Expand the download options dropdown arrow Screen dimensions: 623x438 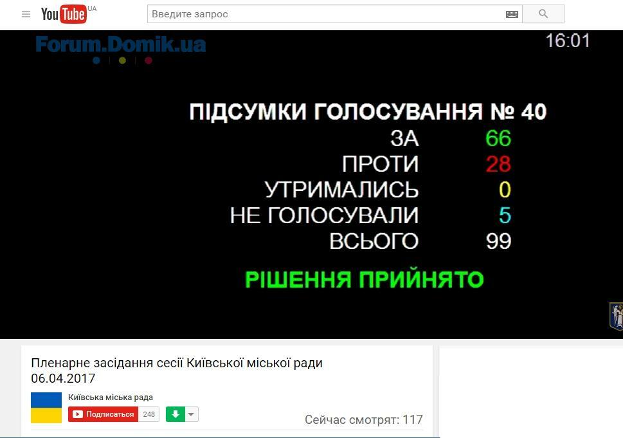pos(191,414)
